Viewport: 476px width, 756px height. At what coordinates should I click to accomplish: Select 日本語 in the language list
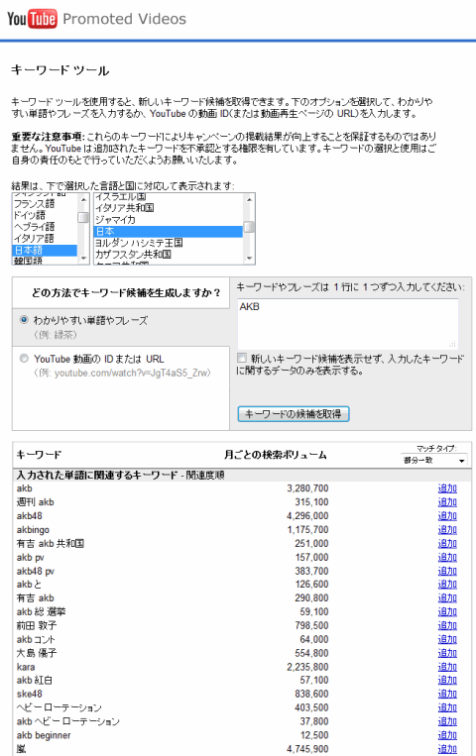(x=45, y=251)
